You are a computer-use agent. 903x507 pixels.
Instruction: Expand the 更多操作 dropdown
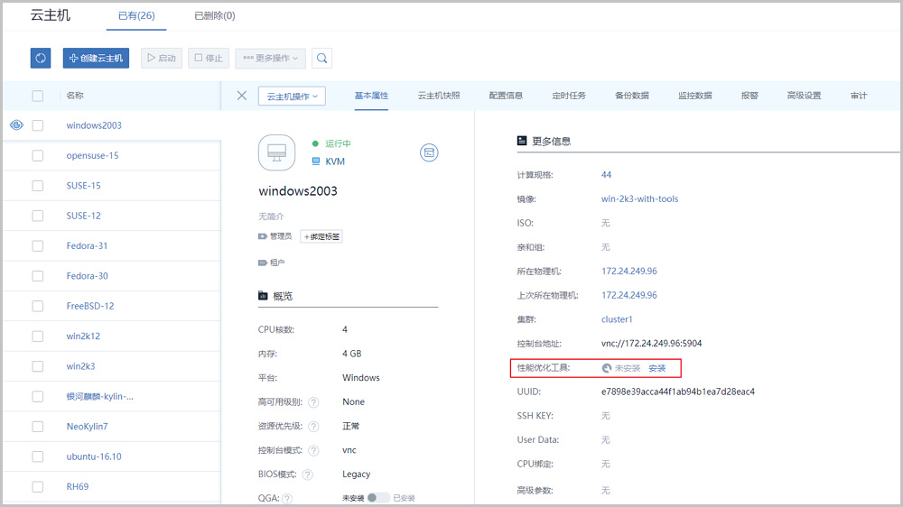270,58
